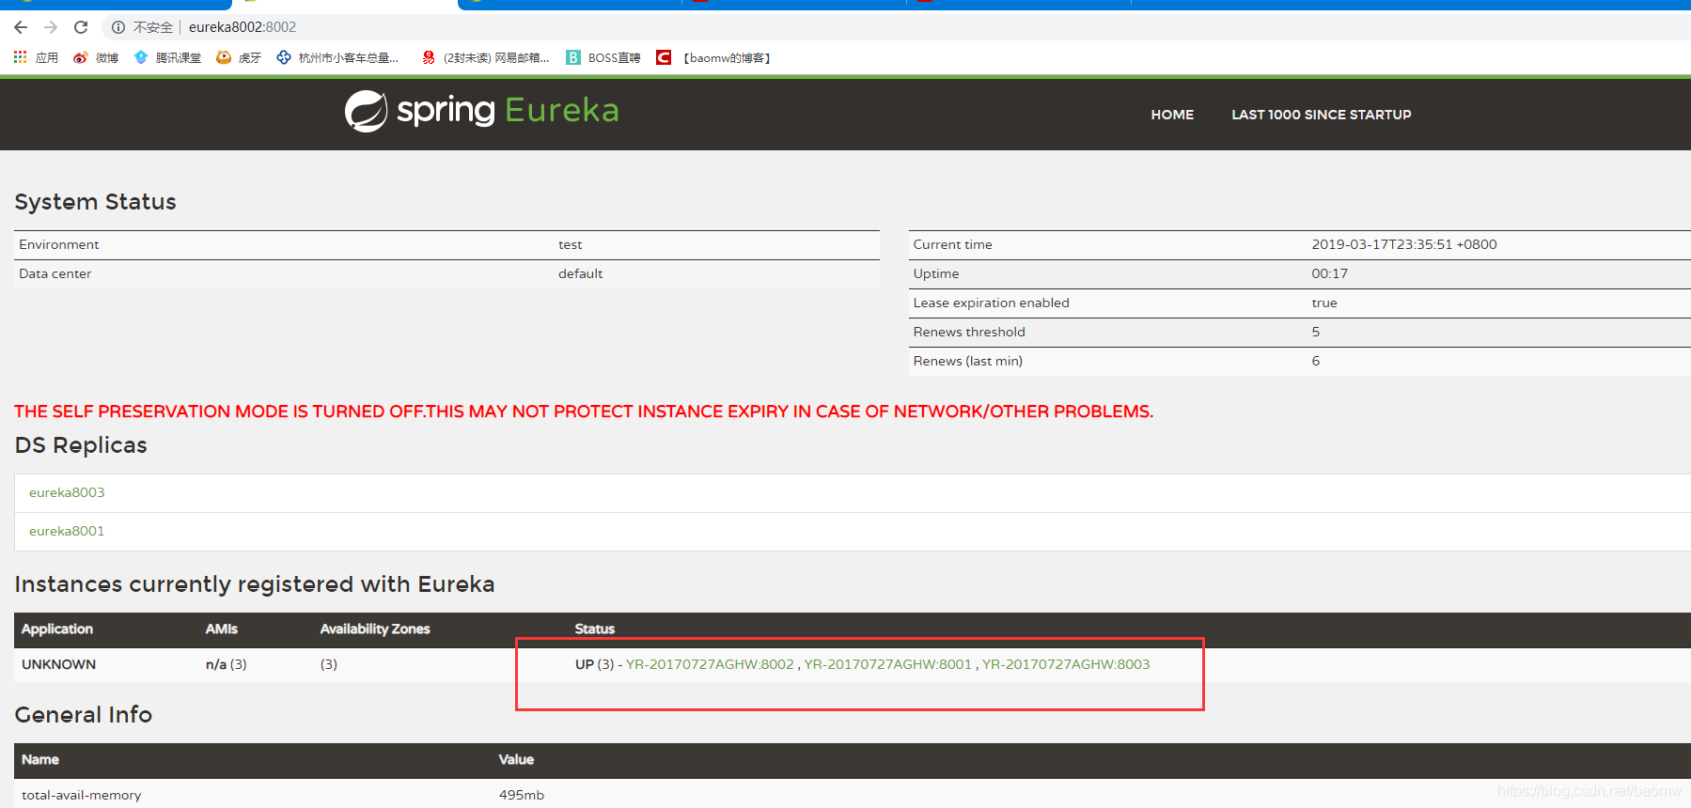
Task: Select the Renews threshold label
Action: pyautogui.click(x=969, y=332)
